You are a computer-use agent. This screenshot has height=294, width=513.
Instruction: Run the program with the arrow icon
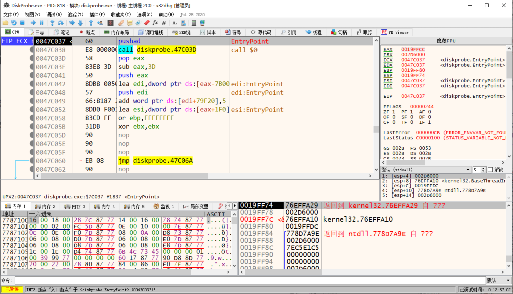point(33,23)
